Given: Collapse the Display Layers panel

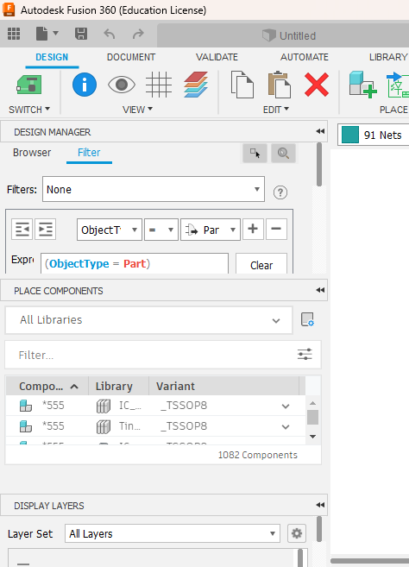Looking at the screenshot, I should point(320,505).
